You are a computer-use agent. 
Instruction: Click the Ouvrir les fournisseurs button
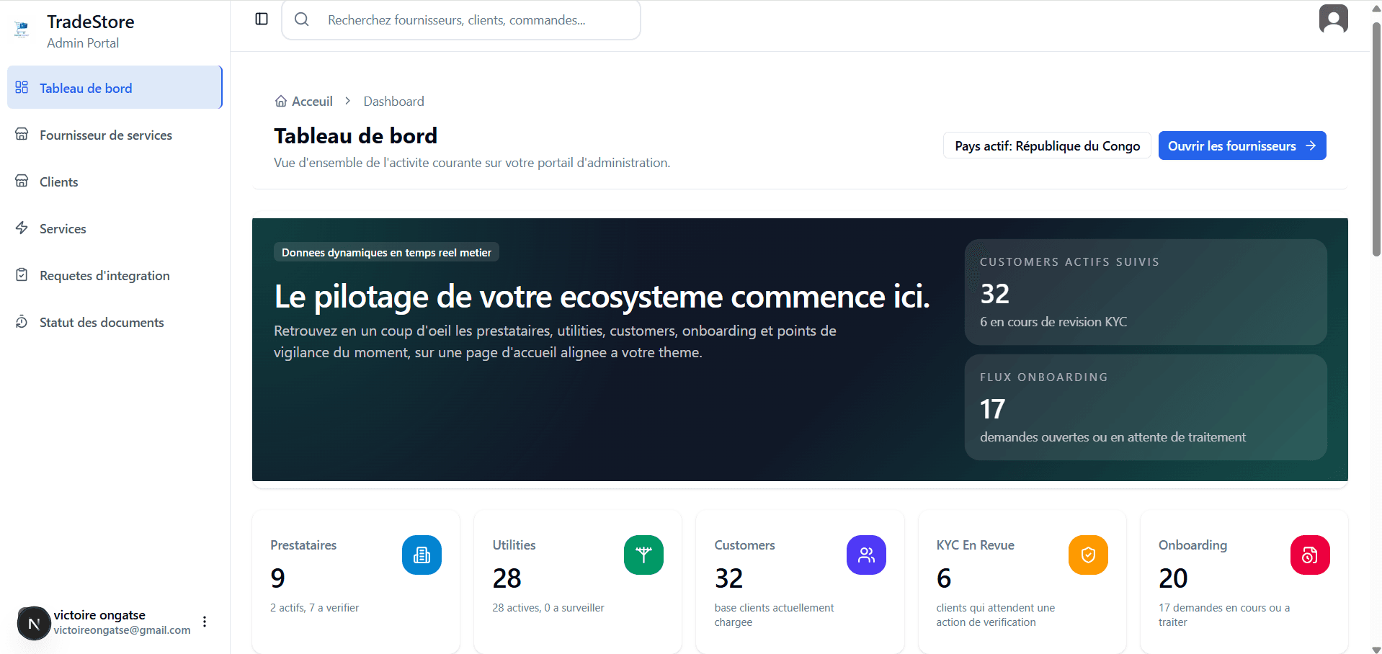(x=1242, y=145)
